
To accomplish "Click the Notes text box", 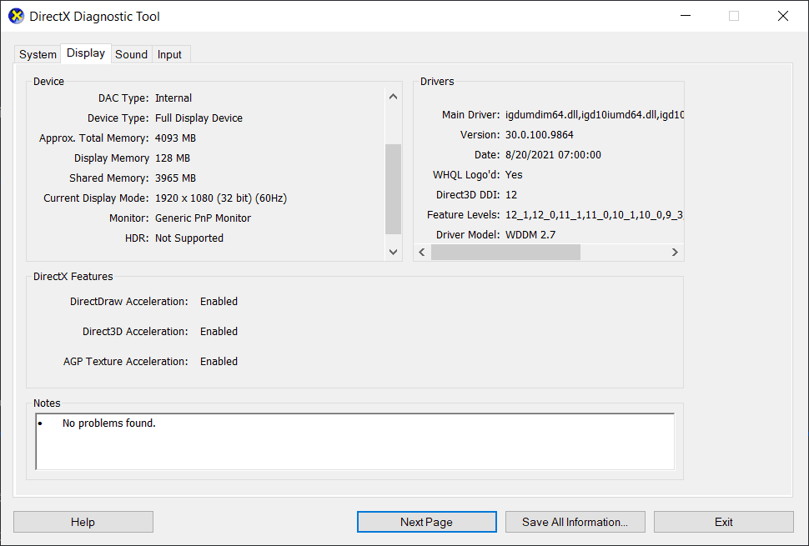I will tap(355, 441).
